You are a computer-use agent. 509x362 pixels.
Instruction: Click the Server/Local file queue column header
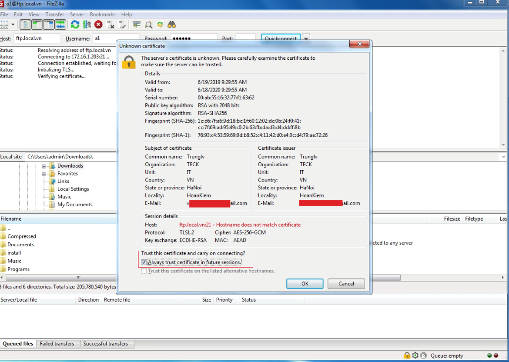[38, 300]
